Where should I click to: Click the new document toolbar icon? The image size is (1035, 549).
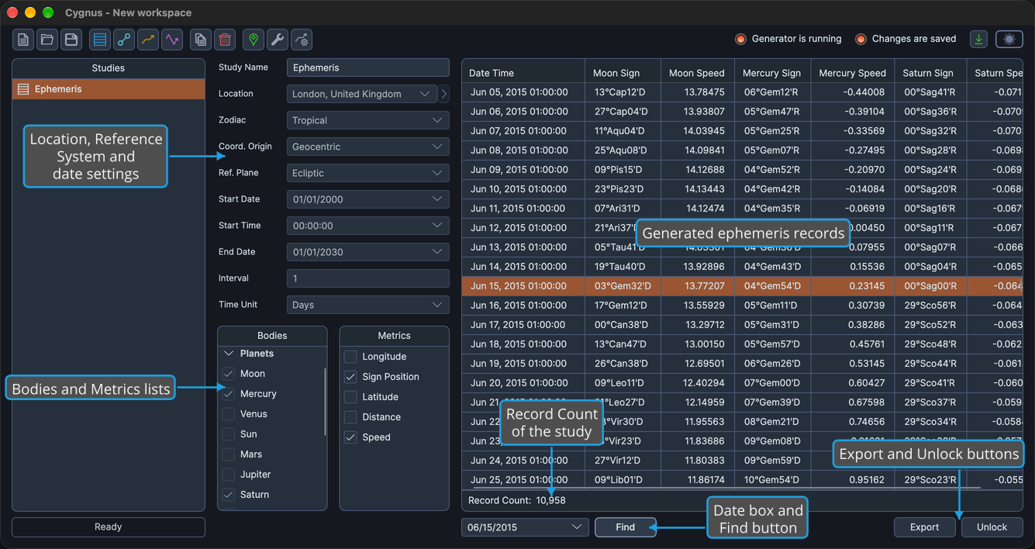[23, 40]
